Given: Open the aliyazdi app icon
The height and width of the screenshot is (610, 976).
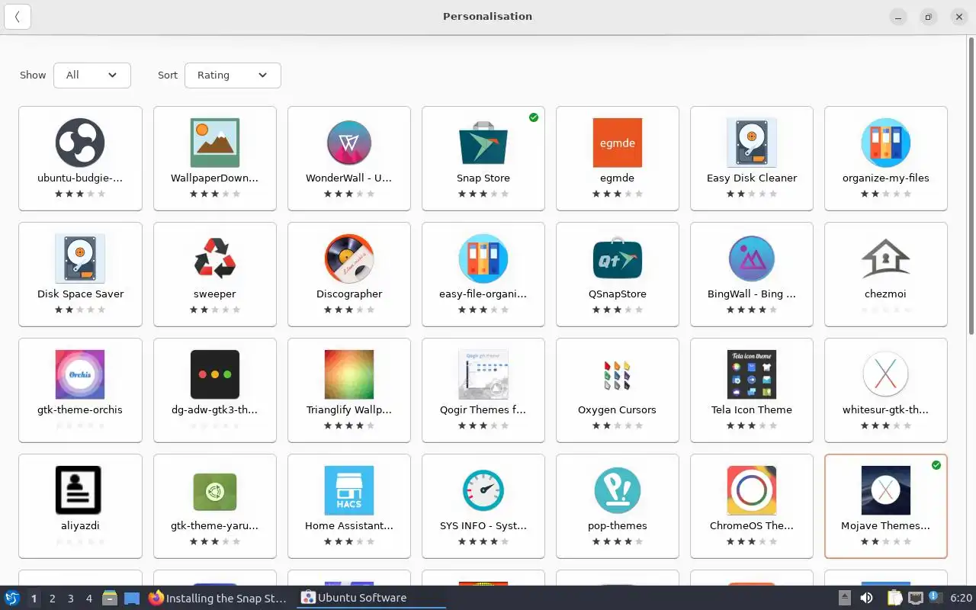Looking at the screenshot, I should click(80, 490).
